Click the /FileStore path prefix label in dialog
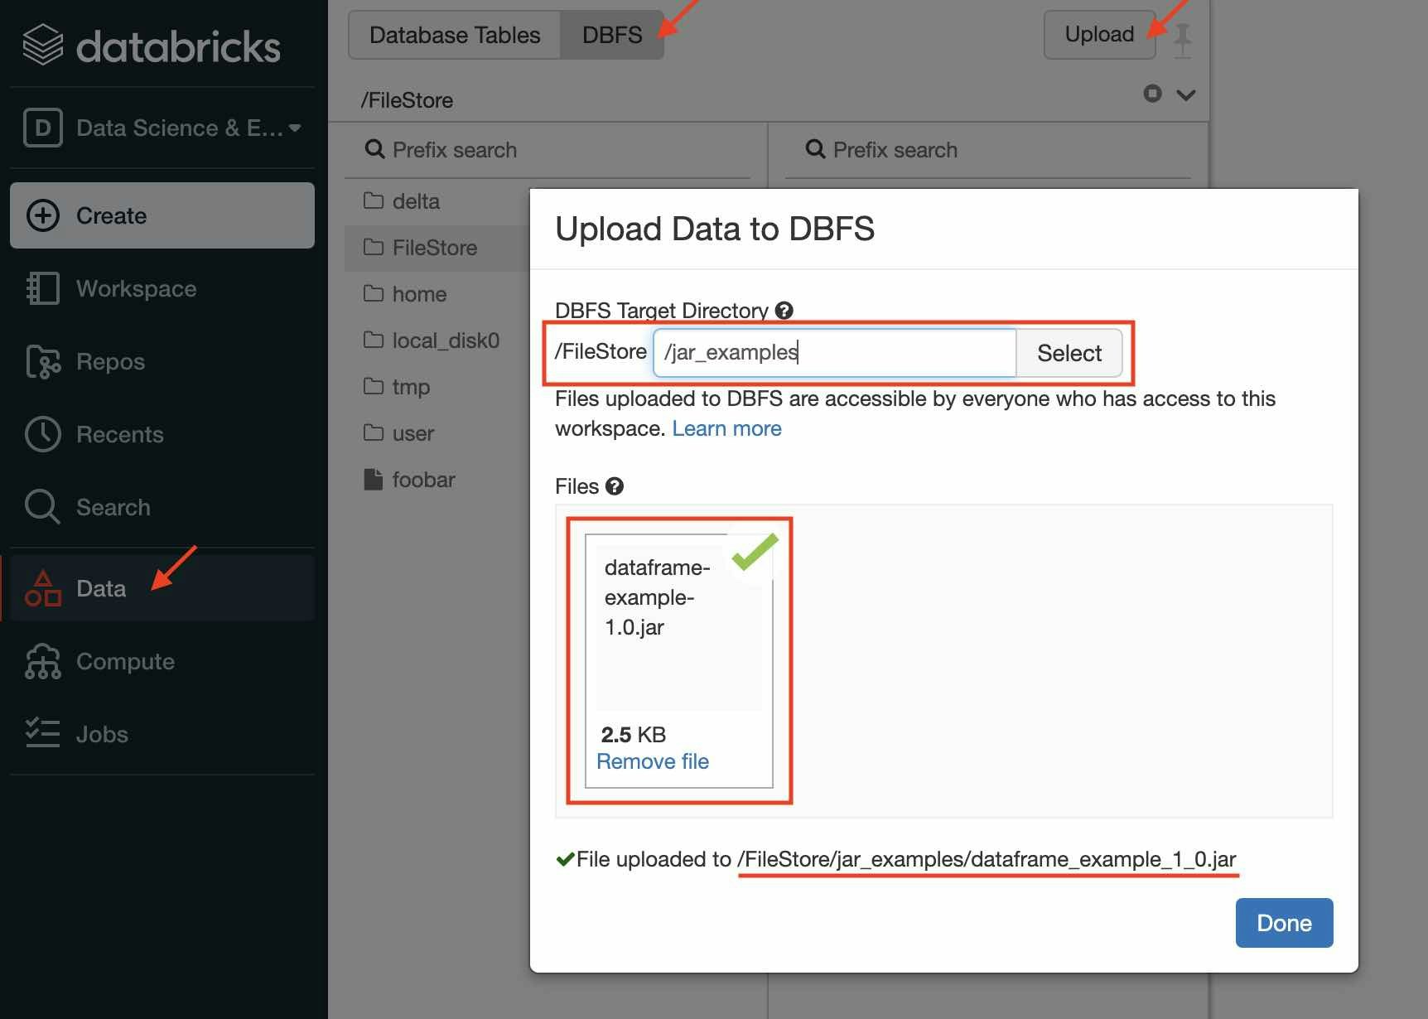1428x1019 pixels. (601, 351)
